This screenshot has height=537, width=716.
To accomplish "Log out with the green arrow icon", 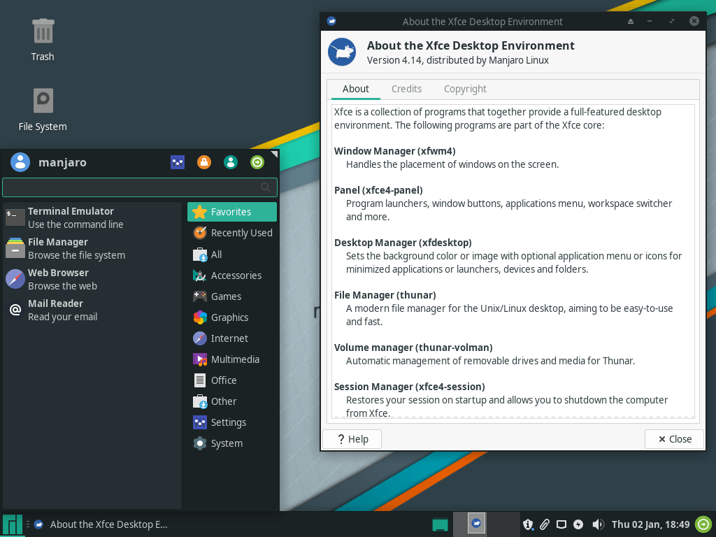I will click(257, 162).
